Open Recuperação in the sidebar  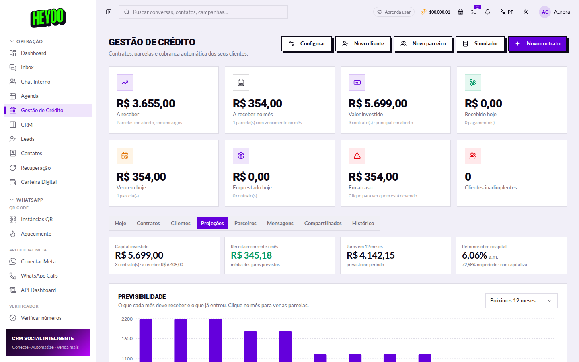click(48, 168)
